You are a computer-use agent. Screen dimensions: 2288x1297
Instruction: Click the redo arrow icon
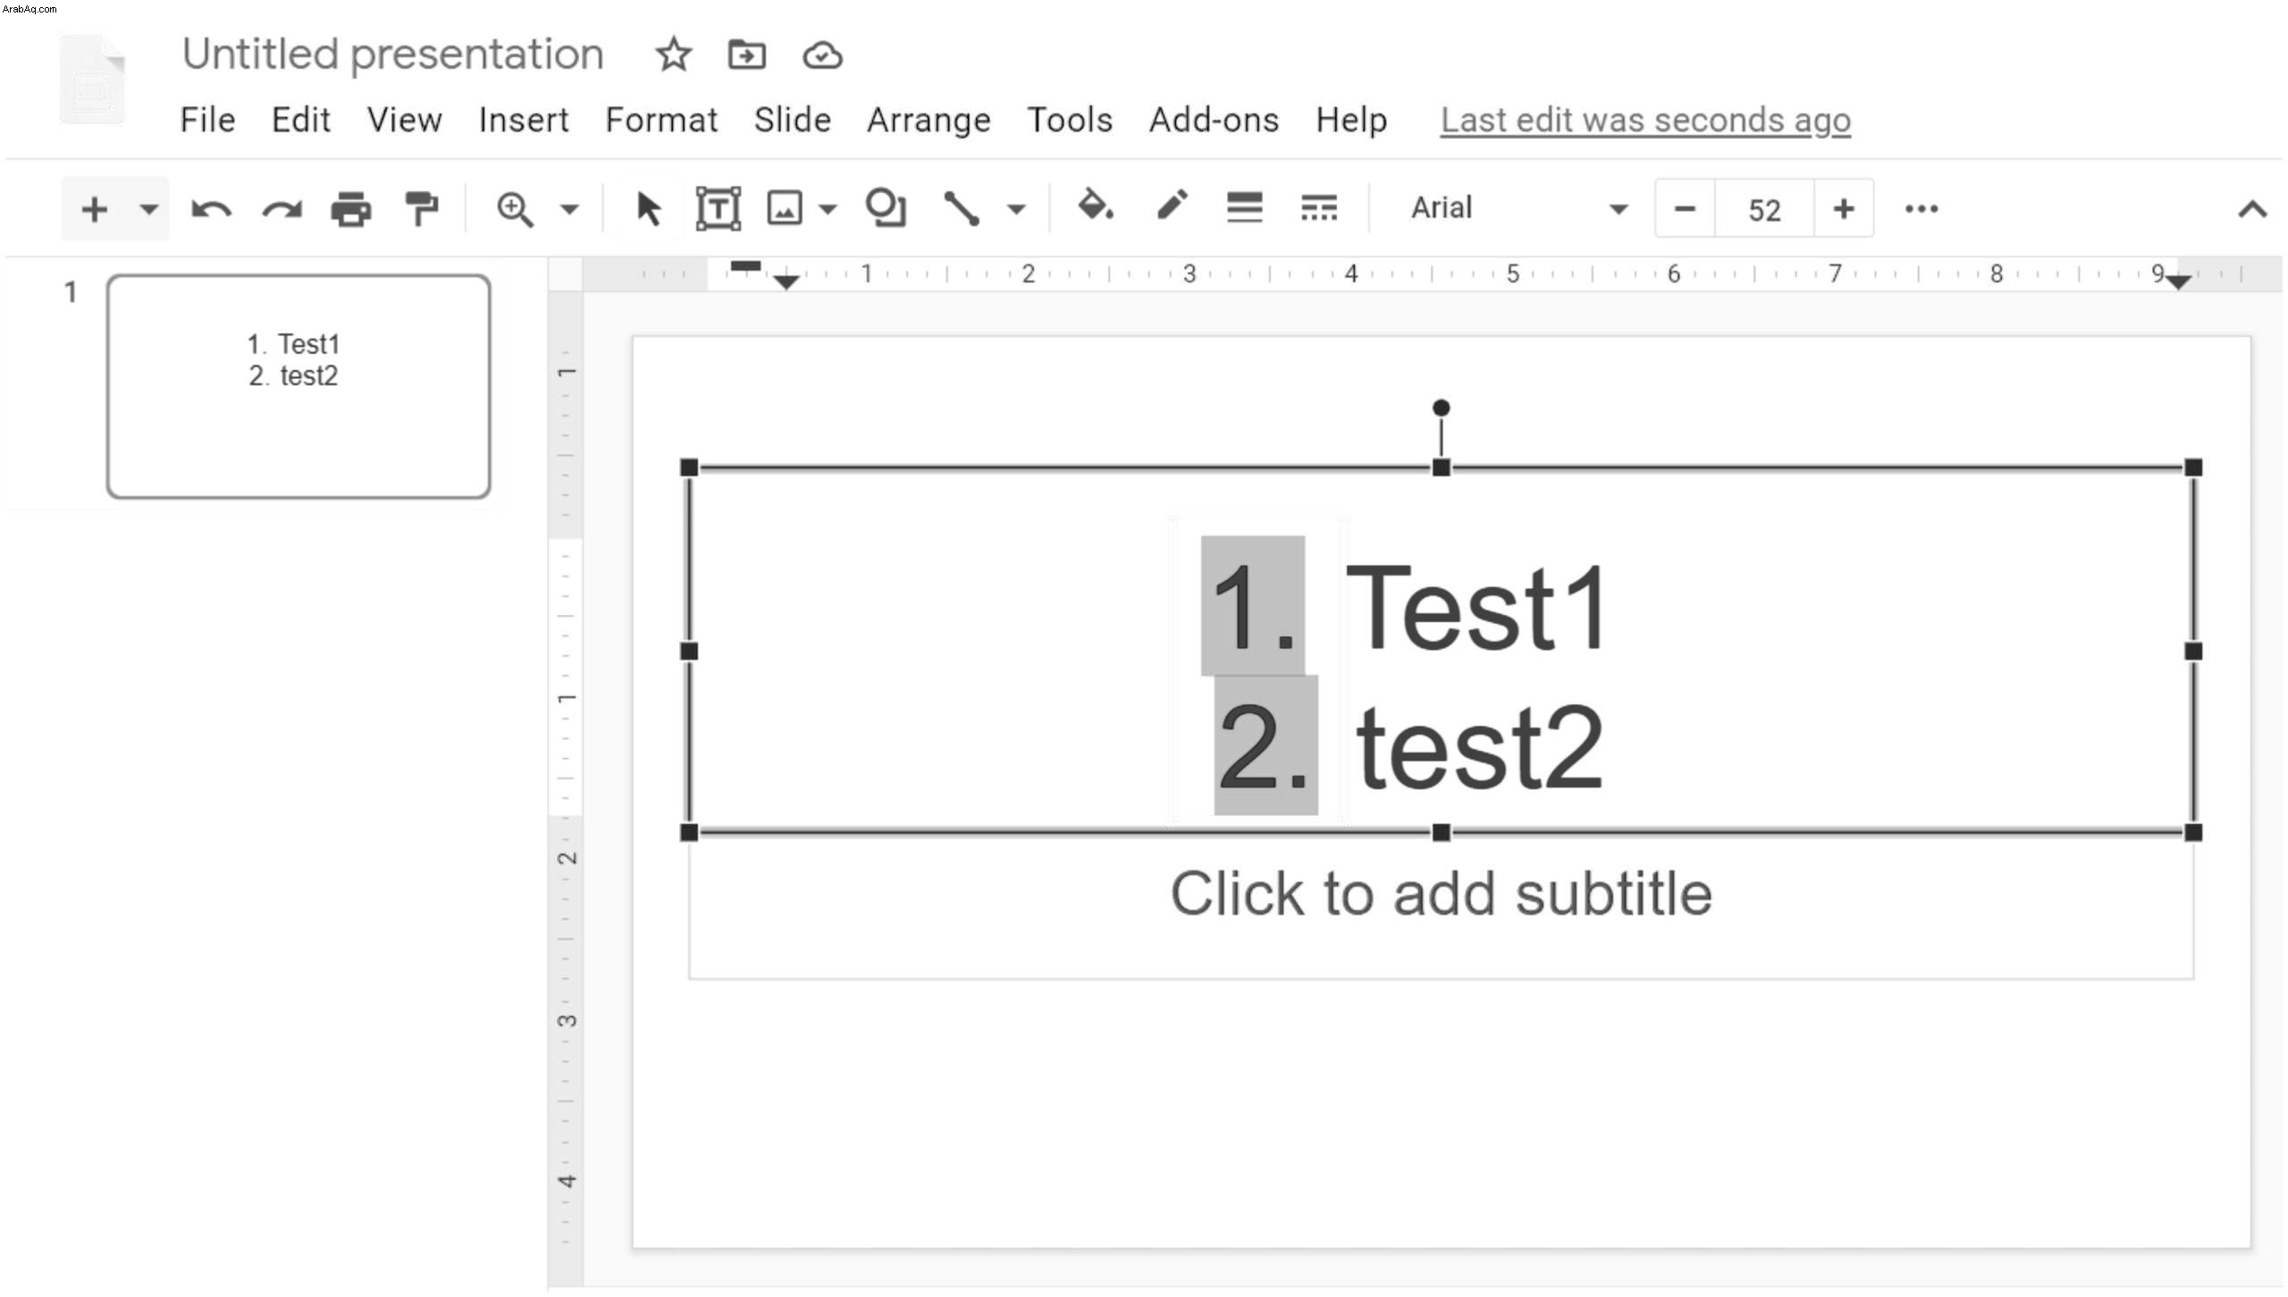coord(282,210)
